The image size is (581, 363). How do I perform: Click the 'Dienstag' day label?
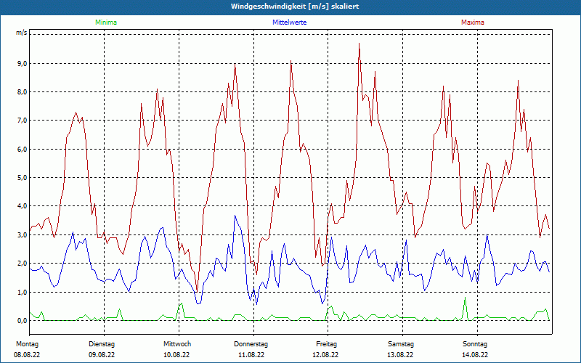102,344
